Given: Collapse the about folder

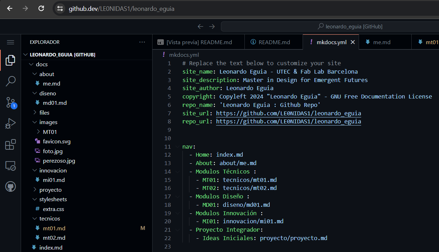Looking at the screenshot, I should click(35, 74).
